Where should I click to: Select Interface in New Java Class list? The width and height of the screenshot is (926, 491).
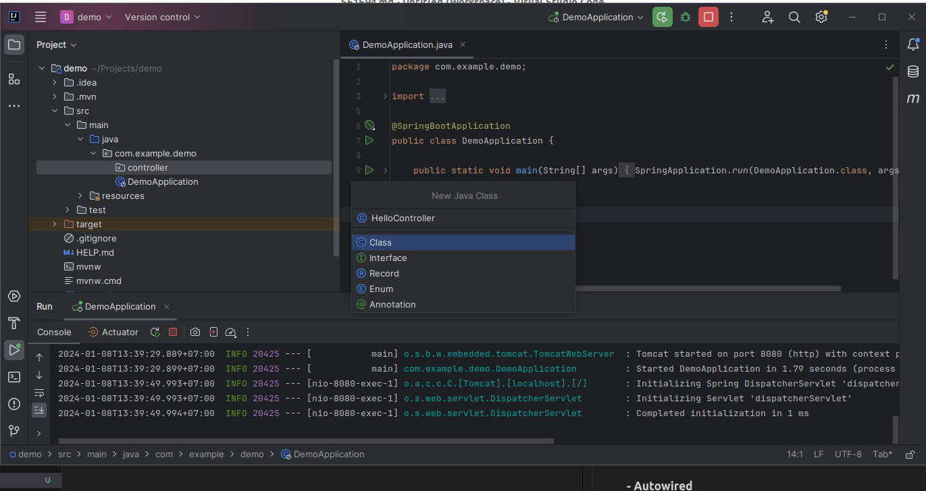[463, 258]
